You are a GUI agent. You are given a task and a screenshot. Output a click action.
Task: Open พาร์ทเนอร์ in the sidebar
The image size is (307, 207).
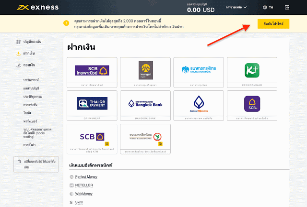[x=30, y=121]
